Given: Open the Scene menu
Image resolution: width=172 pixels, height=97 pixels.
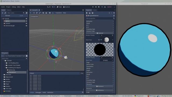Looking at the screenshot, I should click(x=3, y=7).
